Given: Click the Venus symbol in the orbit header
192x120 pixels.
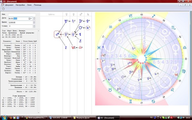Looking at the screenshot, I should point(74,14).
